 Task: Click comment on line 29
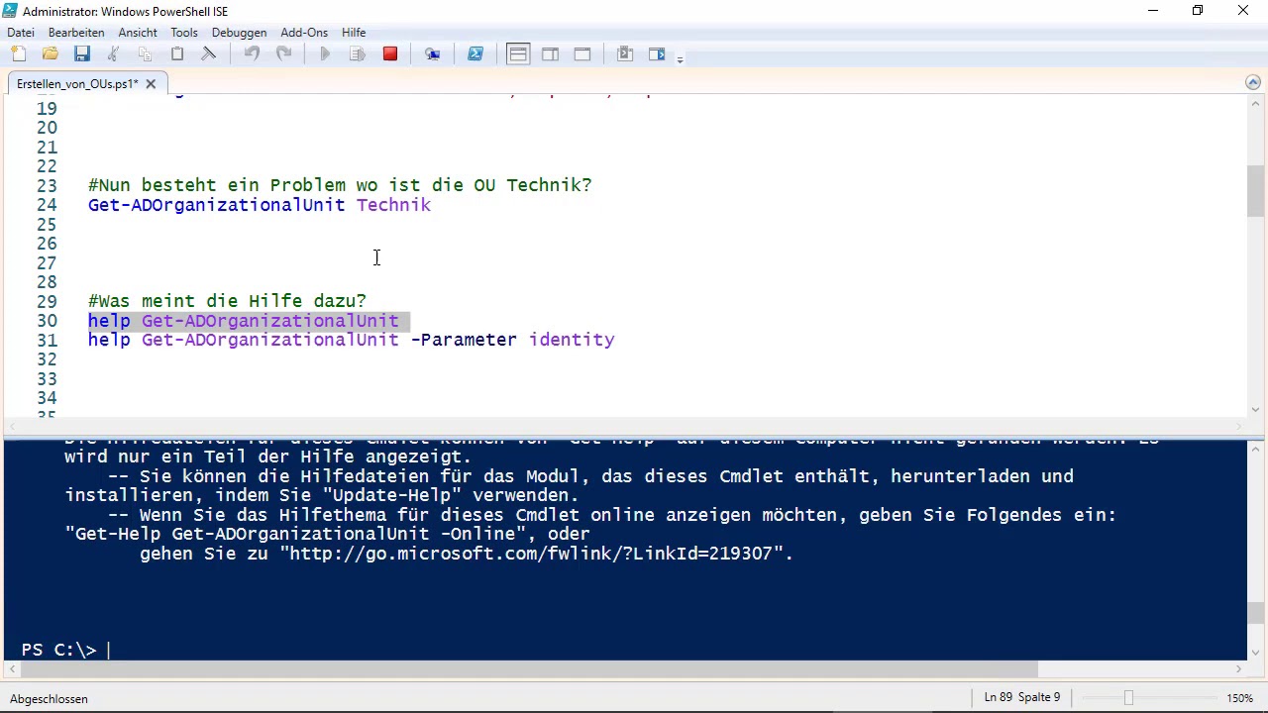tap(227, 301)
